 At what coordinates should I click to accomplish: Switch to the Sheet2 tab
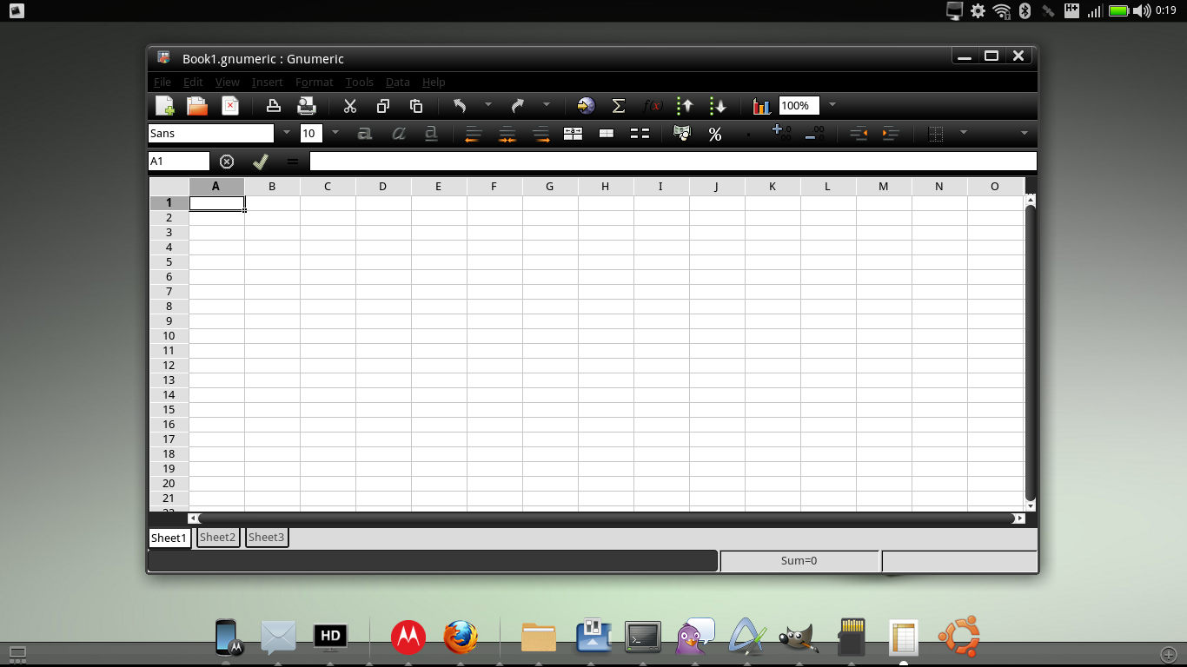tap(217, 538)
